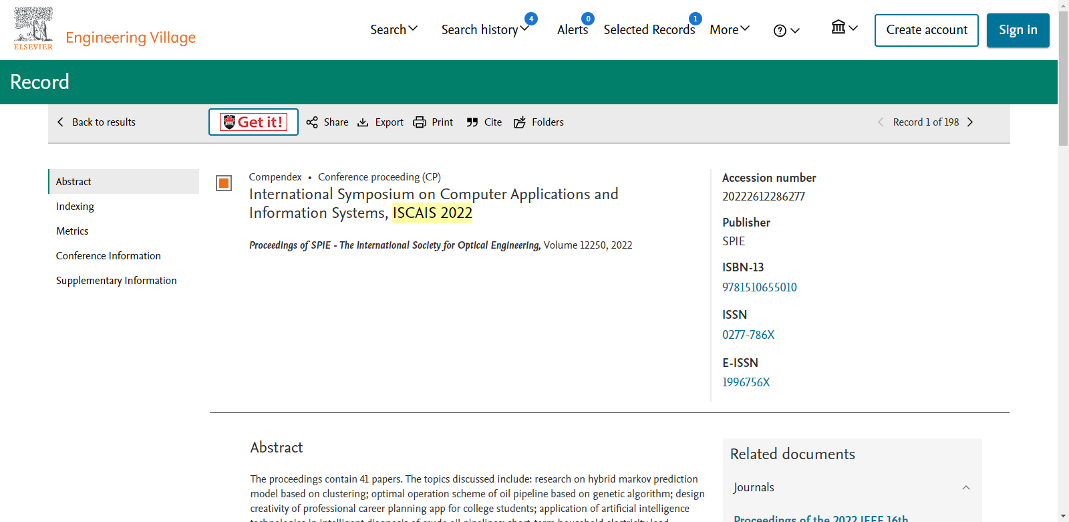Expand the Search menu
1069x522 pixels.
394,29
